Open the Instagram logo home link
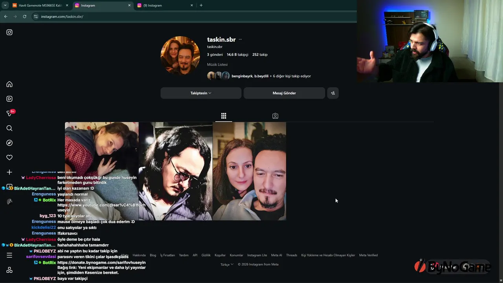Image resolution: width=503 pixels, height=283 pixels. pos(9,32)
